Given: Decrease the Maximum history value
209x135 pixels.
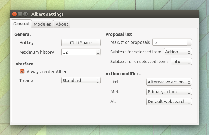Looking at the screenshot, I should (x=98, y=54).
